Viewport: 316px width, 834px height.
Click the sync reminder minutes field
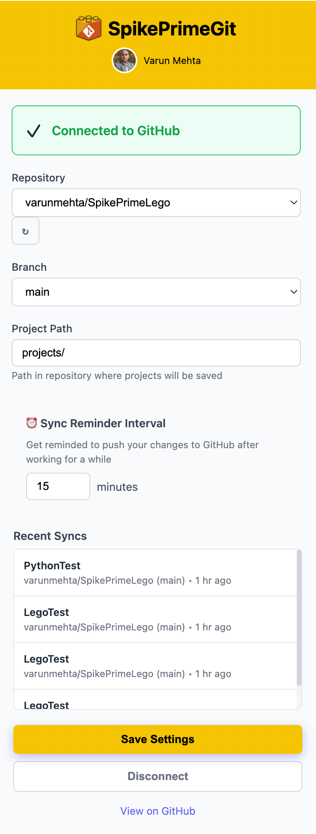point(58,486)
